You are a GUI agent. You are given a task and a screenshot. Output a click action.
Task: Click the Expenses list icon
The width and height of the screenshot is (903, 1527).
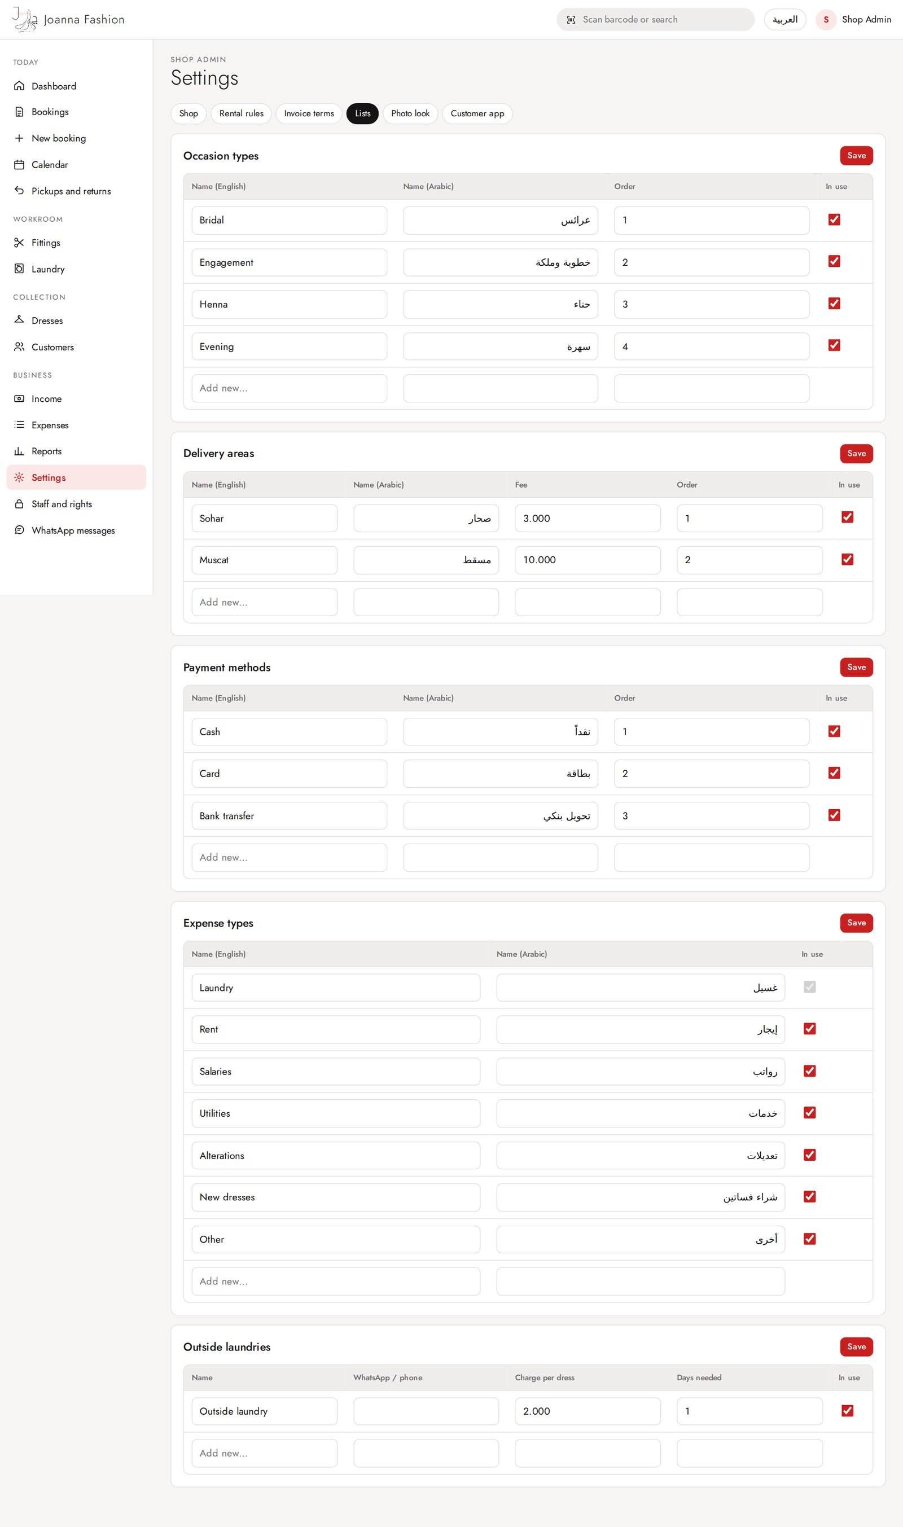(20, 425)
